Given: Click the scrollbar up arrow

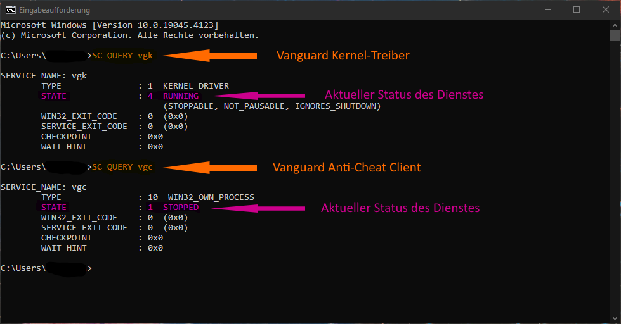Looking at the screenshot, I should coord(615,25).
